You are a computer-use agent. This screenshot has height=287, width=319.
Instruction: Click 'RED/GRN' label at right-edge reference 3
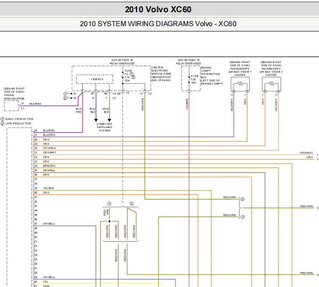tap(306, 206)
